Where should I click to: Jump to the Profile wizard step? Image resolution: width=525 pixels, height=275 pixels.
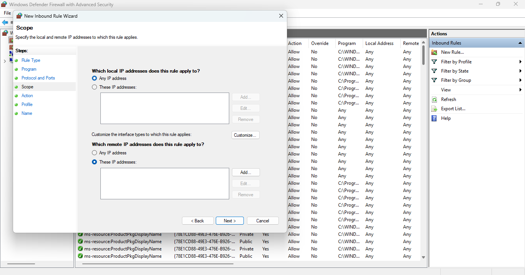(27, 104)
